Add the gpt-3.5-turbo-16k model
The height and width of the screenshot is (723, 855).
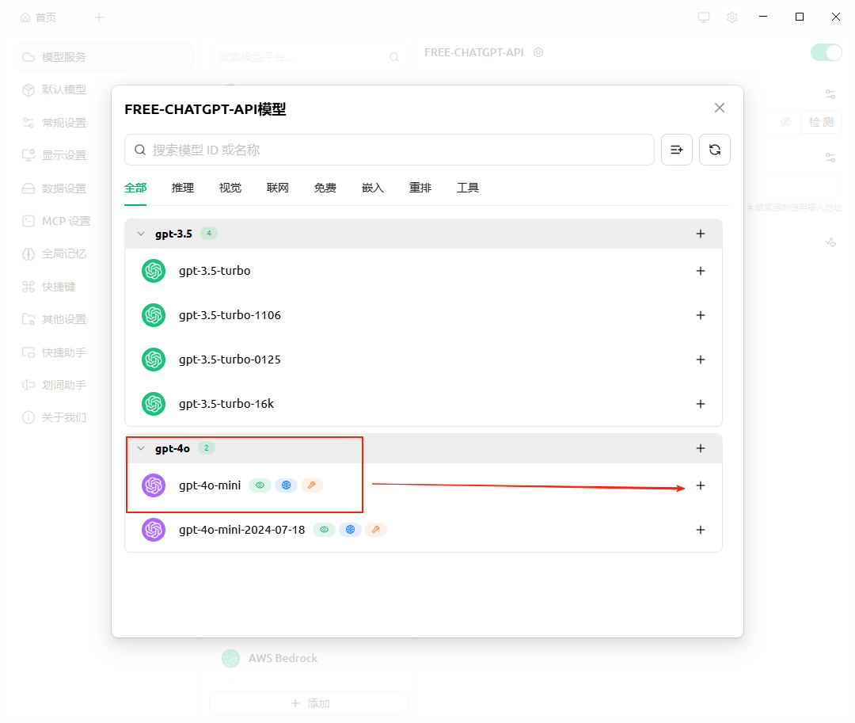point(701,404)
